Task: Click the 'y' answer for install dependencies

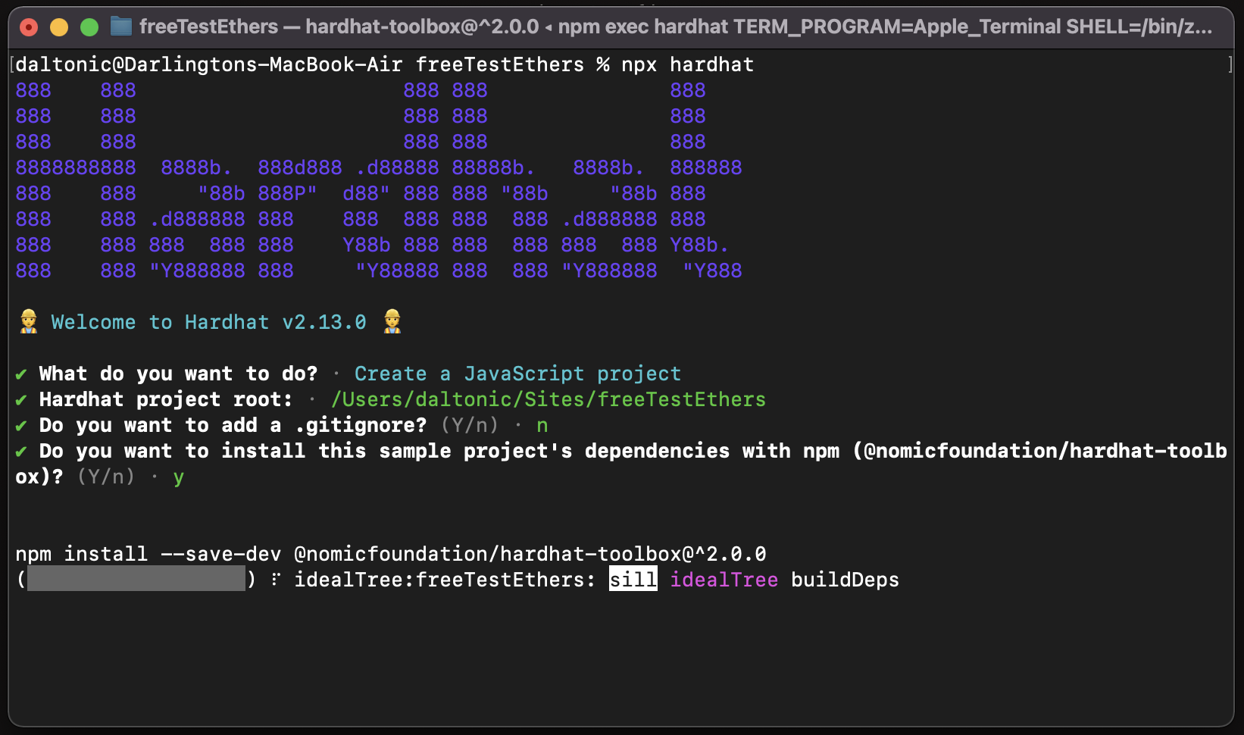Action: point(179,478)
